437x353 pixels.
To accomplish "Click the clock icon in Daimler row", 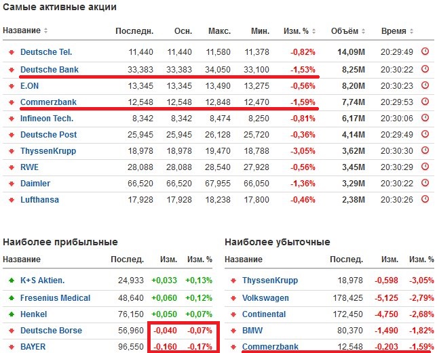I will tap(425, 183).
